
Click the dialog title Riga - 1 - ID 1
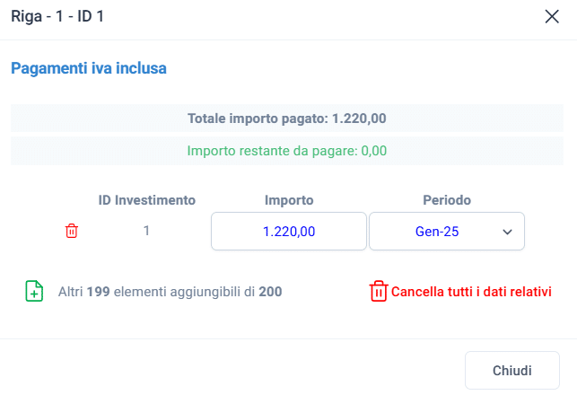pos(57,17)
